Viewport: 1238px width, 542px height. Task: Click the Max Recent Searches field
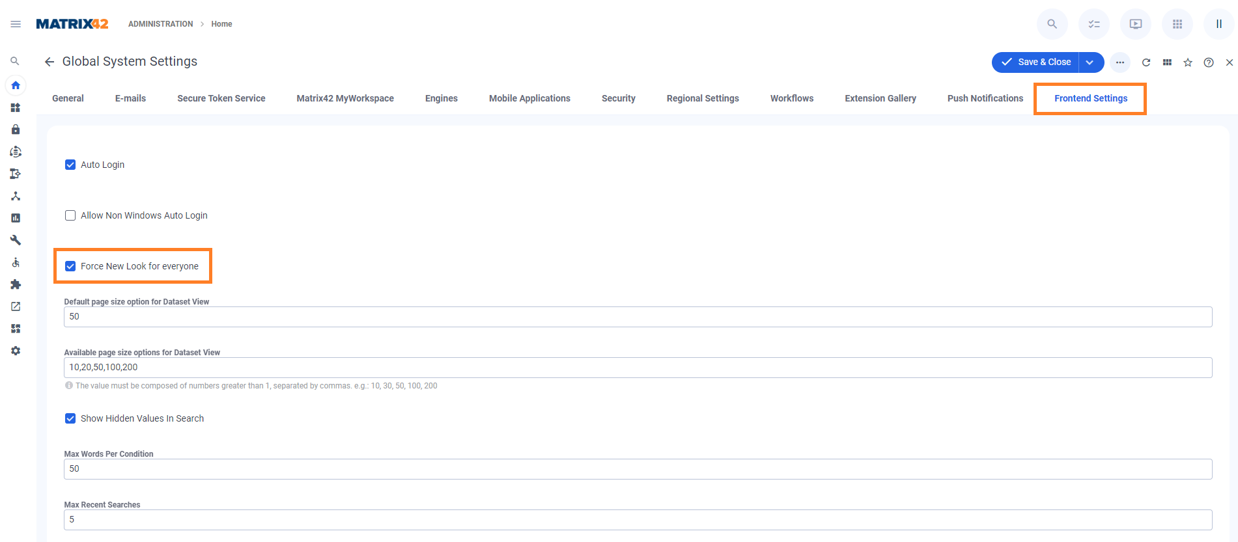[638, 520]
